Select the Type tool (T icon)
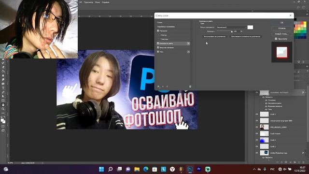309x174 pixels. pos(3,88)
